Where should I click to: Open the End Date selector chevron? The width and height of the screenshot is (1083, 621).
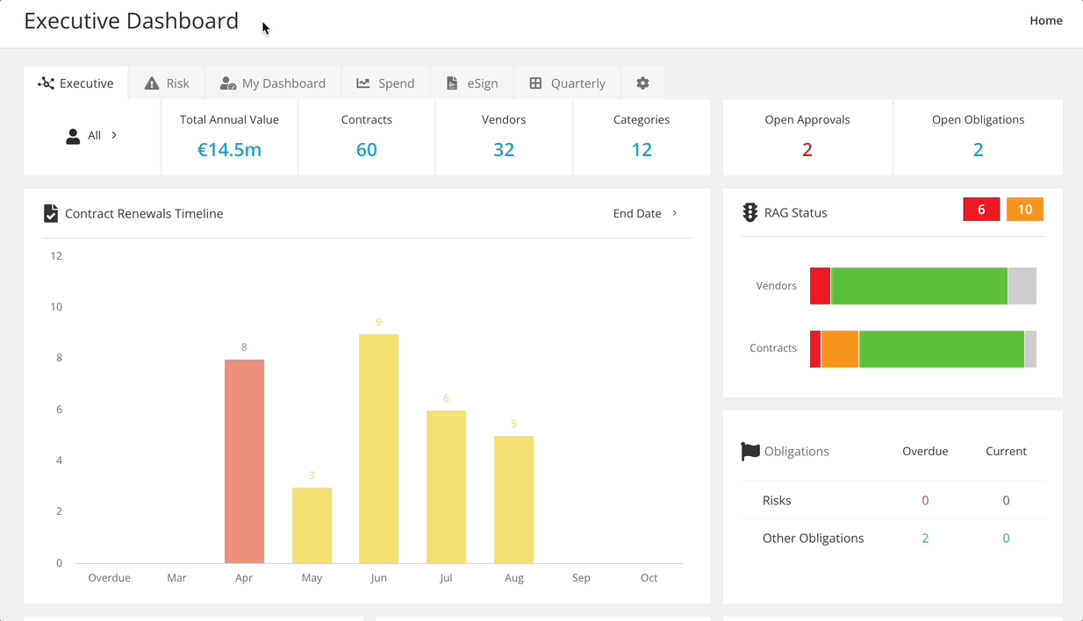[x=675, y=213]
